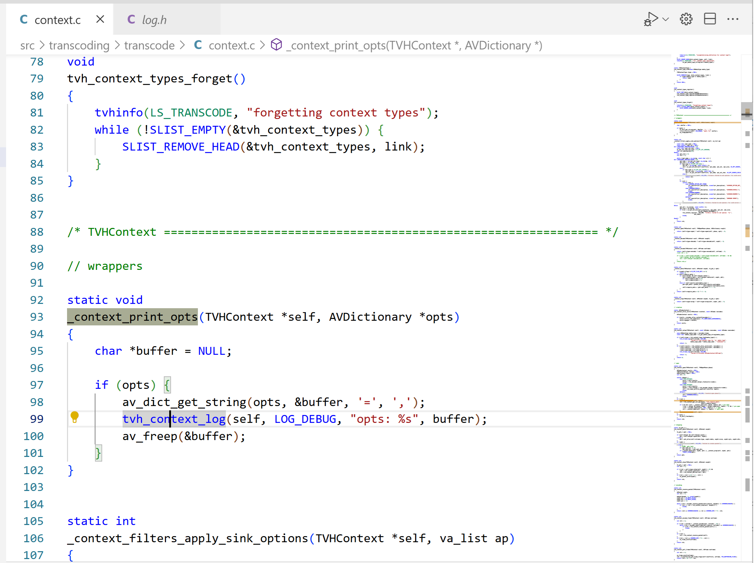
Task: Click the C icon on the context.c tab
Action: [x=24, y=19]
